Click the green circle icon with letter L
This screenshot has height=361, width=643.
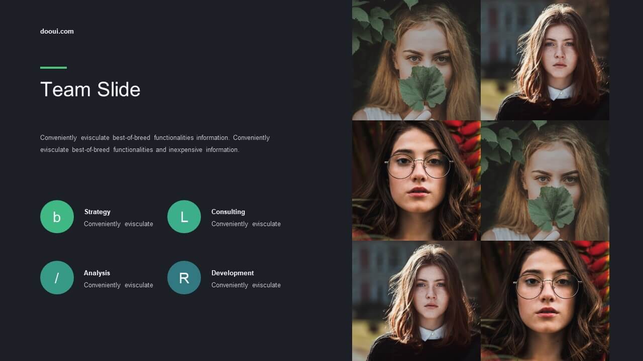184,217
